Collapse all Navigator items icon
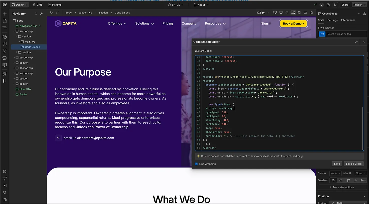369x204 pixels. 36,13
